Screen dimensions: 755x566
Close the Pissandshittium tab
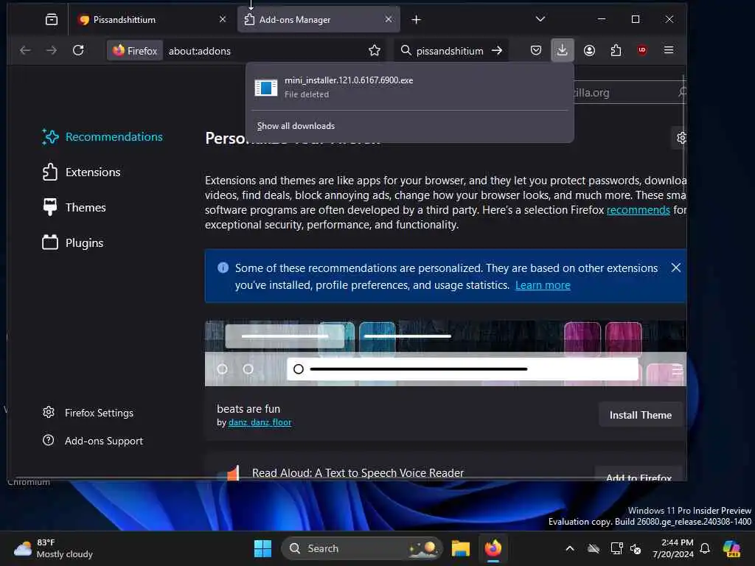(x=223, y=19)
